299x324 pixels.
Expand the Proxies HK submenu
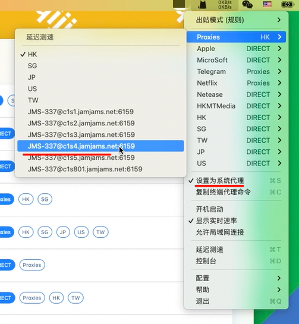(x=236, y=37)
